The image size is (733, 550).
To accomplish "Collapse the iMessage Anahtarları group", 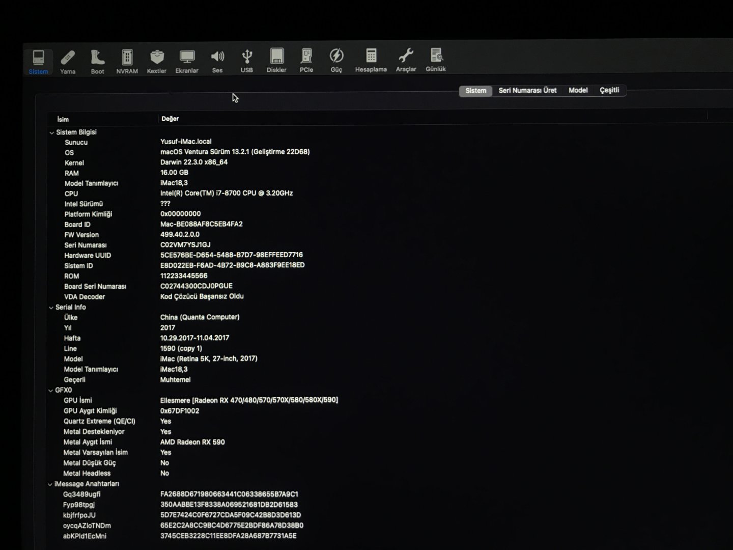I will coord(50,484).
